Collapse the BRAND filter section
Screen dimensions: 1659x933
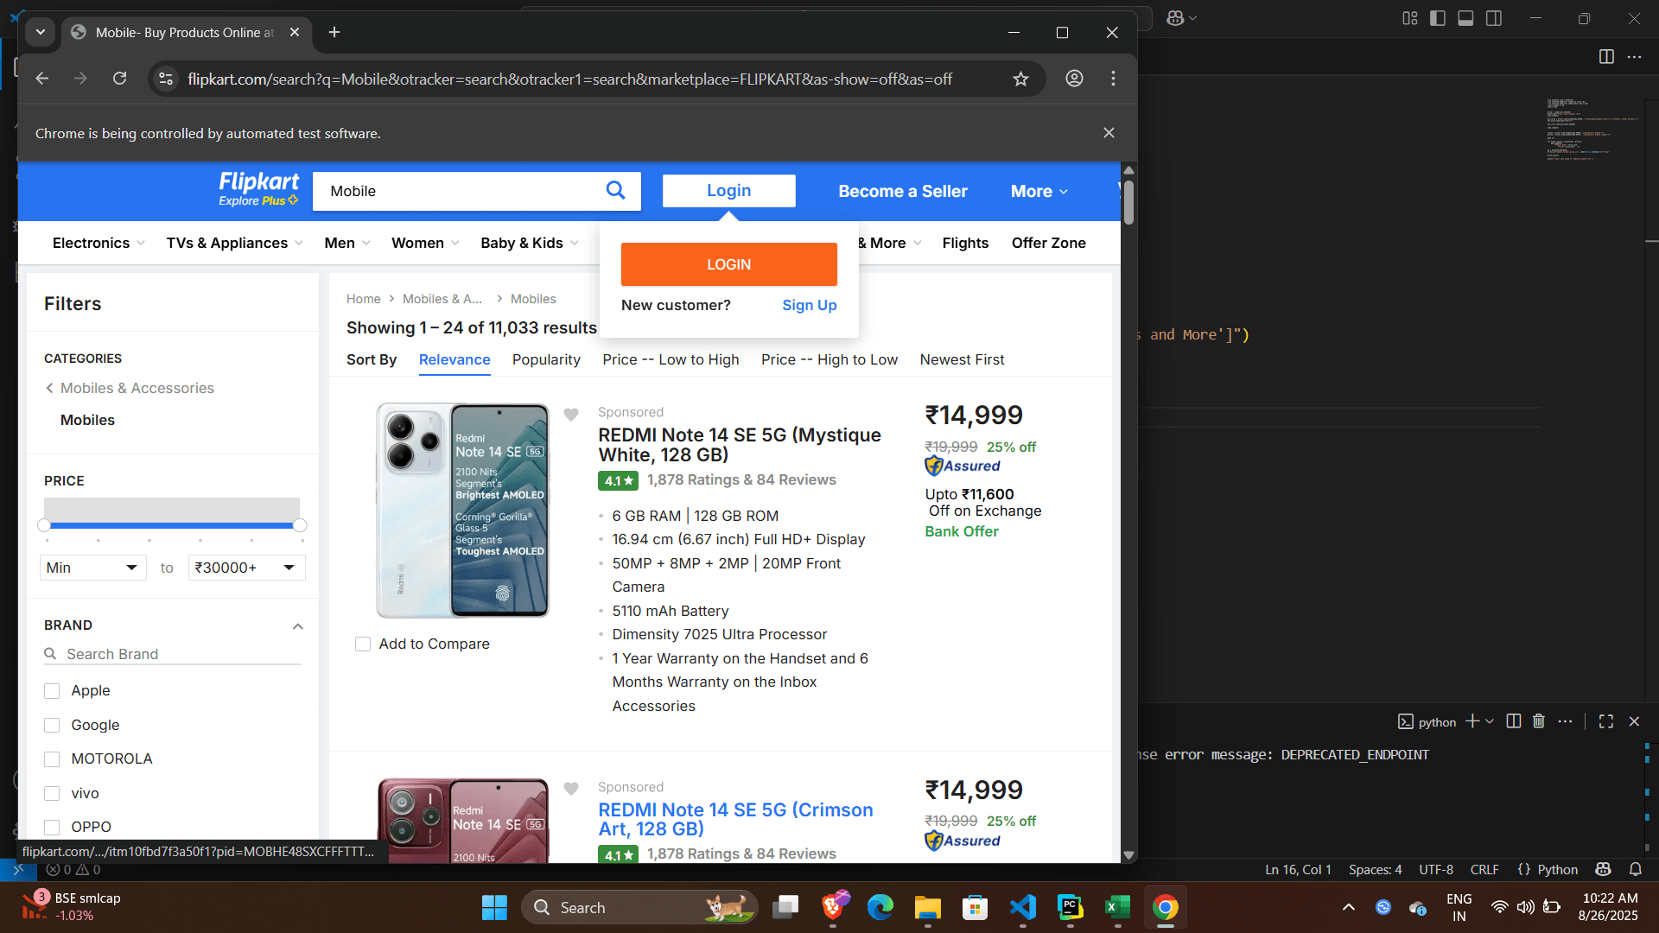pos(298,626)
